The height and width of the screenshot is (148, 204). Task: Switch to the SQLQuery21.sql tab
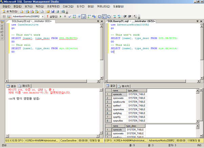(x=131, y=21)
